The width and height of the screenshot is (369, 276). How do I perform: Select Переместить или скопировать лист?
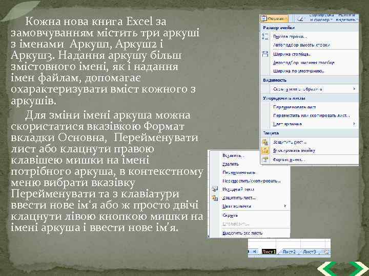(x=312, y=116)
